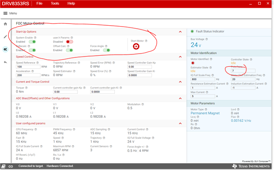Open the System Enable help icon
274x170 pixels.
tap(35, 38)
